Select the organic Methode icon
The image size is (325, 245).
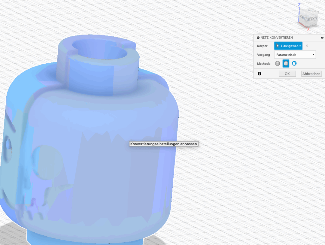(294, 64)
